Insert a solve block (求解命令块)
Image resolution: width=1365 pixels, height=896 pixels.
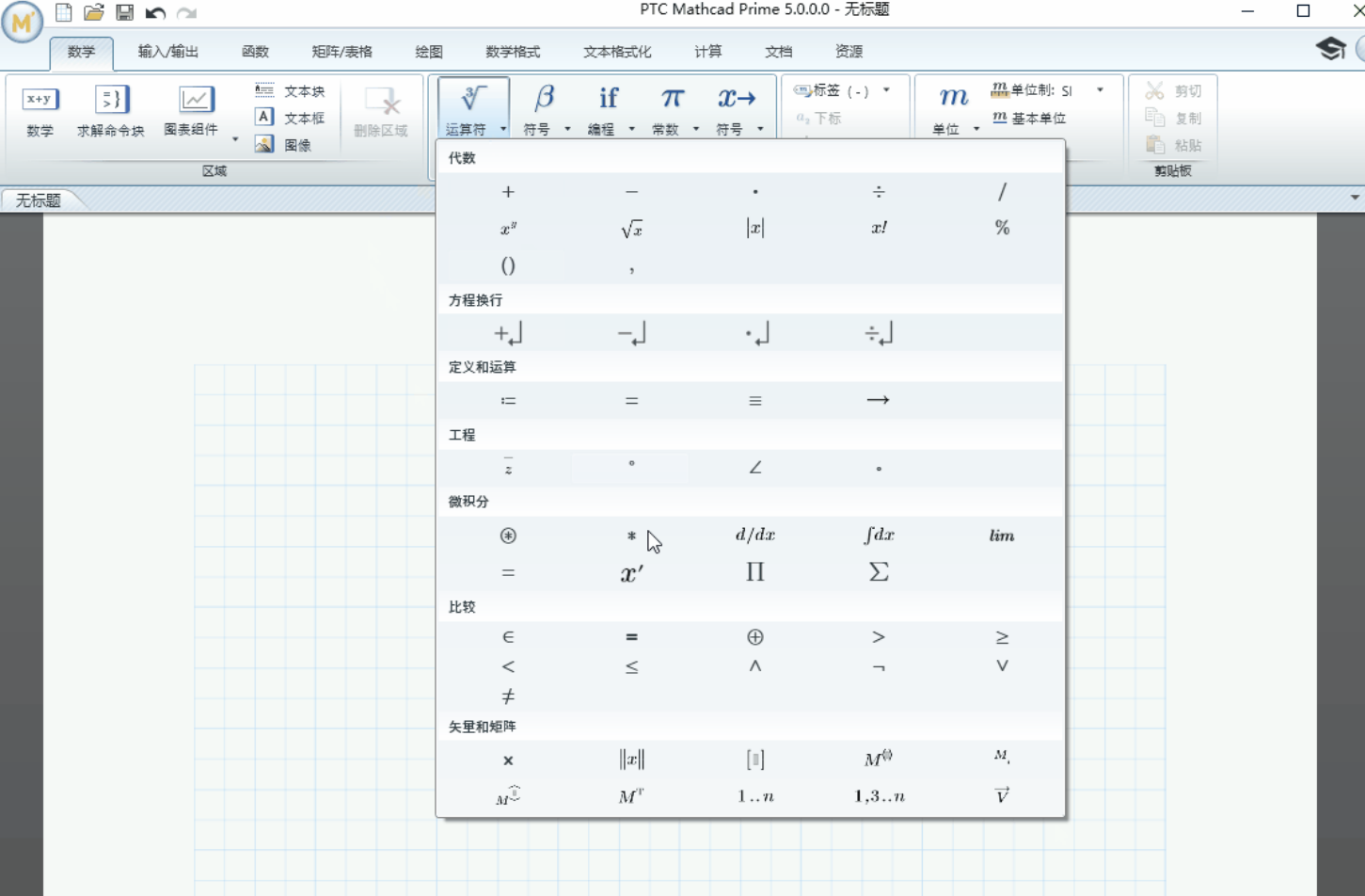click(x=111, y=112)
